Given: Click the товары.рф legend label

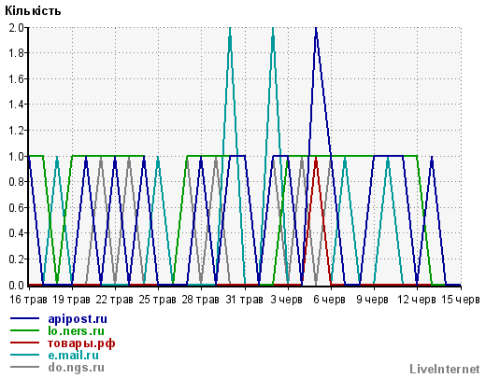Looking at the screenshot, I should (81, 343).
